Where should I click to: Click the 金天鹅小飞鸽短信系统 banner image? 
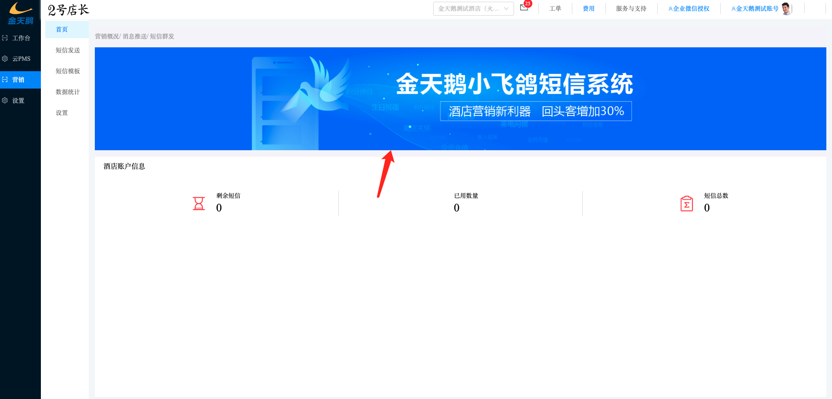click(x=460, y=99)
